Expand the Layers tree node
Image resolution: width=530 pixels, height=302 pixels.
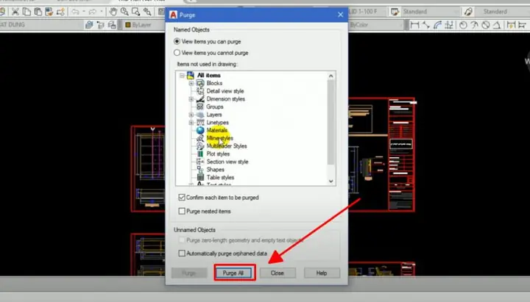click(x=191, y=115)
